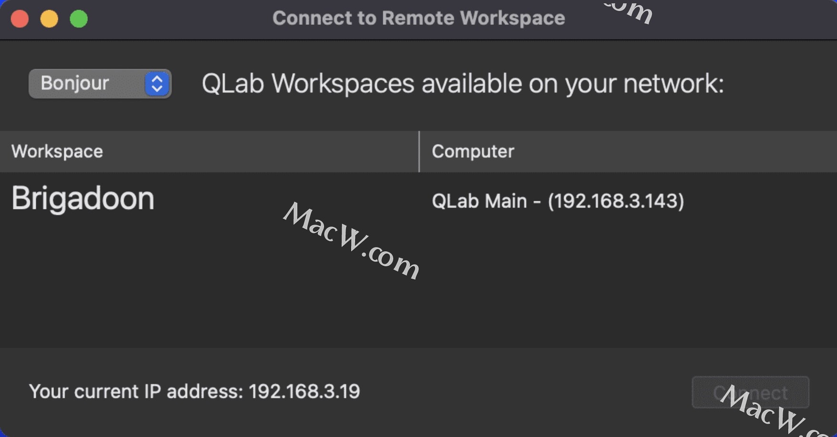Click the Brigadoon name text
837x437 pixels.
tap(83, 198)
